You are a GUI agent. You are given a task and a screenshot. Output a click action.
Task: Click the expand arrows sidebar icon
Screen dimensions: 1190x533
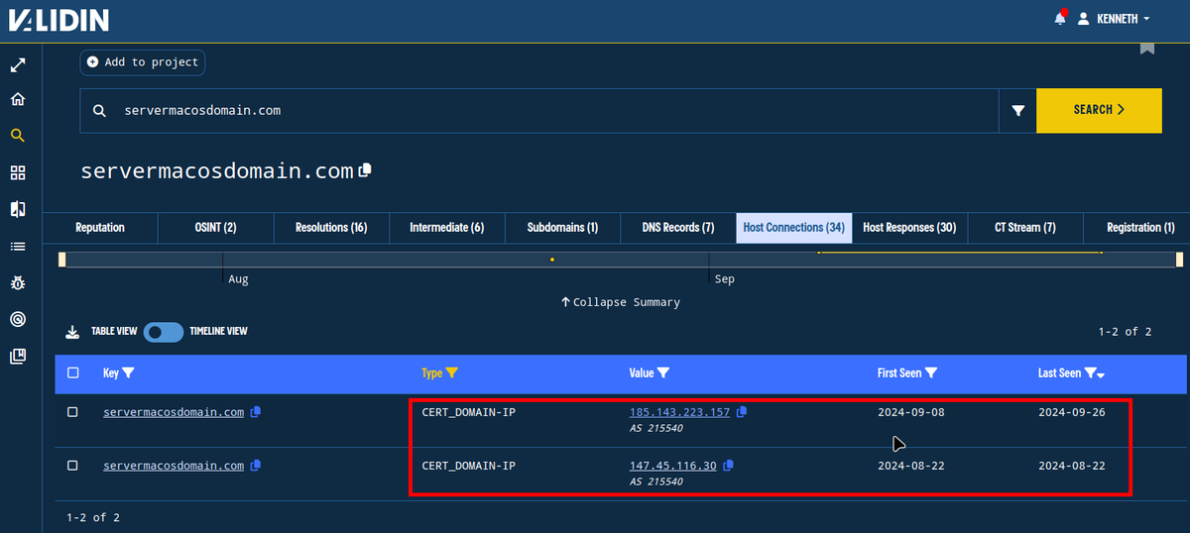pos(18,65)
